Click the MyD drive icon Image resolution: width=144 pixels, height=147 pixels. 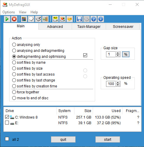(x=55, y=19)
